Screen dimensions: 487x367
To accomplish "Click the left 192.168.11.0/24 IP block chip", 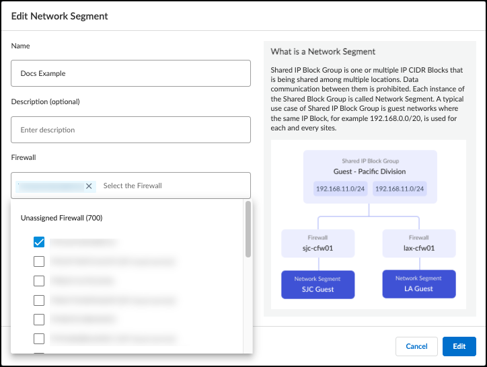I will [x=340, y=189].
